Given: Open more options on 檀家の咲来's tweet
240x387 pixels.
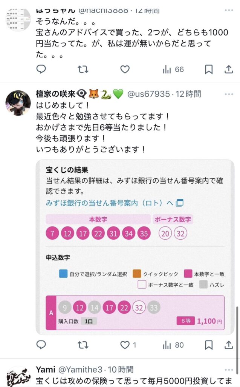Looking at the screenshot, I should pos(229,94).
